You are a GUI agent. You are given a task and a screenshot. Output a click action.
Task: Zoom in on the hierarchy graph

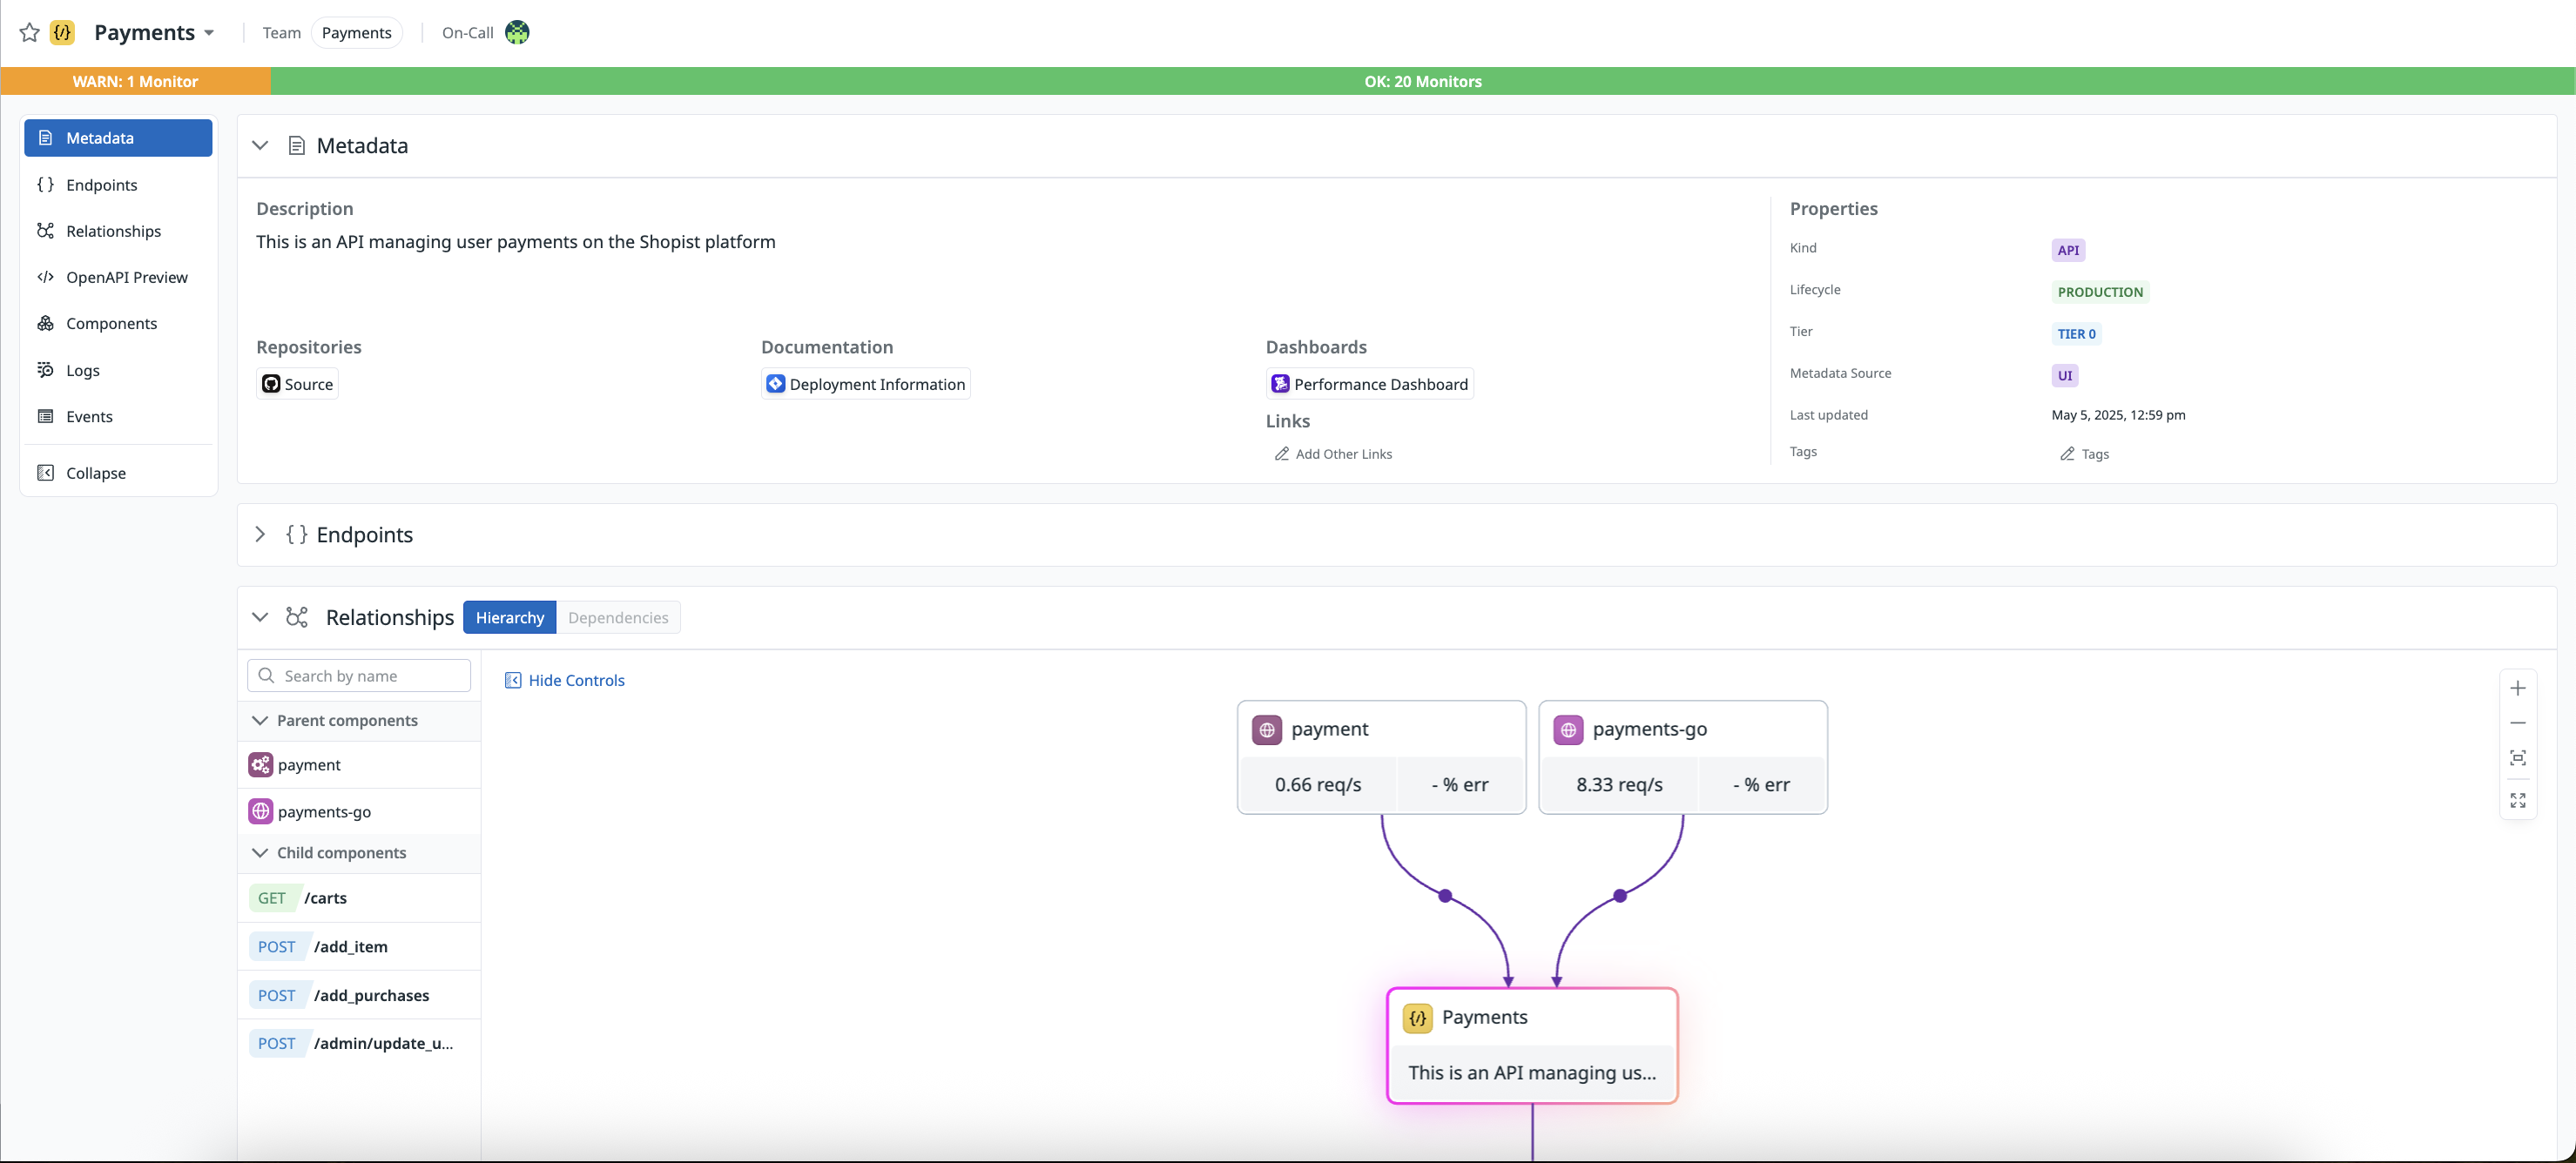coord(2517,688)
